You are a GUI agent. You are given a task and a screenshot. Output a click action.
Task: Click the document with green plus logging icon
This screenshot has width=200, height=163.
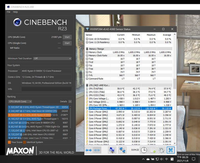[153, 150]
